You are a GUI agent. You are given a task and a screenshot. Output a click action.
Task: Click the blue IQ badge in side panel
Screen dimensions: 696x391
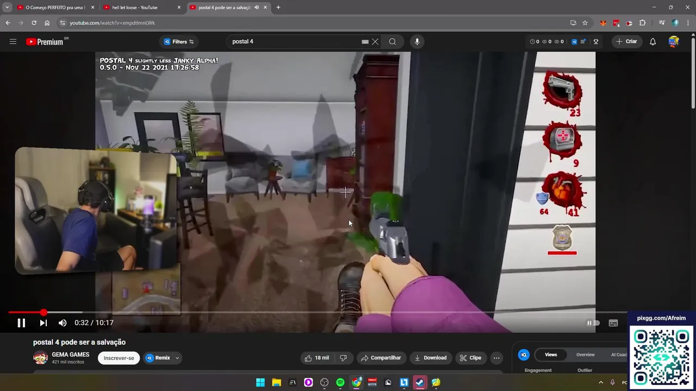524,355
